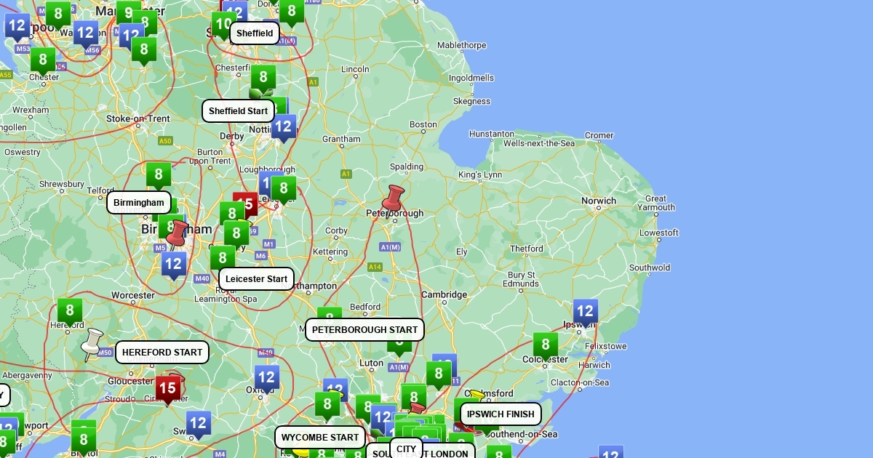
Task: Click the Norwich city name on map
Action: point(598,201)
